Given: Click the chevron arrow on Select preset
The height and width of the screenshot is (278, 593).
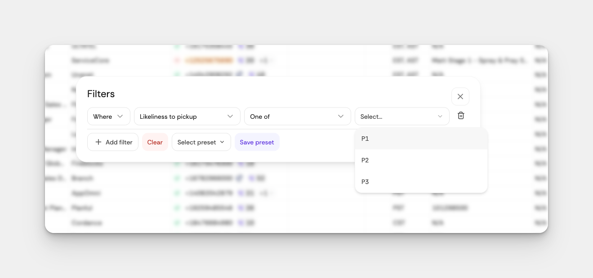Looking at the screenshot, I should click(222, 142).
